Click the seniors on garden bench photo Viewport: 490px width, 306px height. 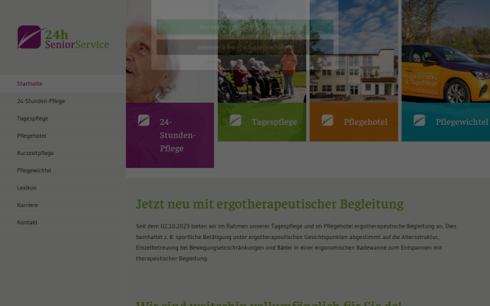[262, 51]
